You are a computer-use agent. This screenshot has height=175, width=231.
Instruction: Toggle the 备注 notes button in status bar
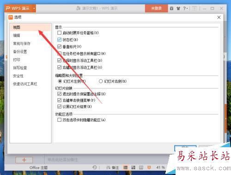click(113, 168)
